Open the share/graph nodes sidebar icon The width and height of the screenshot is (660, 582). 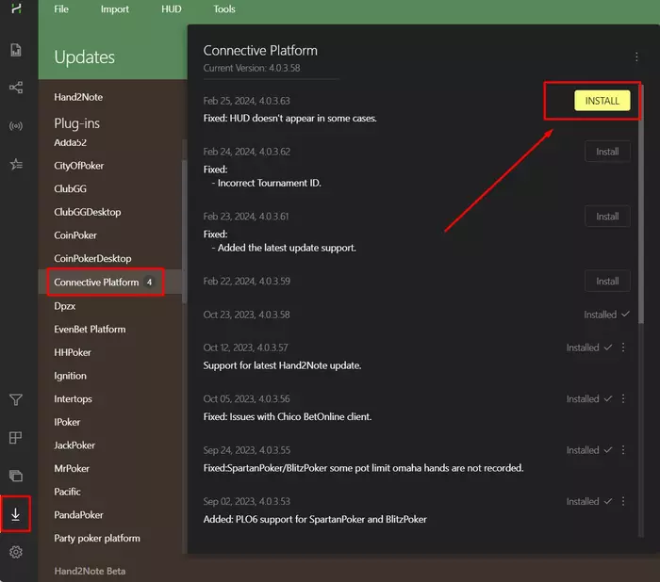(16, 88)
